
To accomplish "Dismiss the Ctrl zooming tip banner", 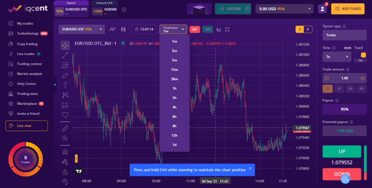I will point(250,168).
